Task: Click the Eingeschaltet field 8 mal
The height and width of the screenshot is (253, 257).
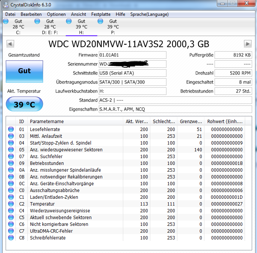Action: click(x=233, y=82)
